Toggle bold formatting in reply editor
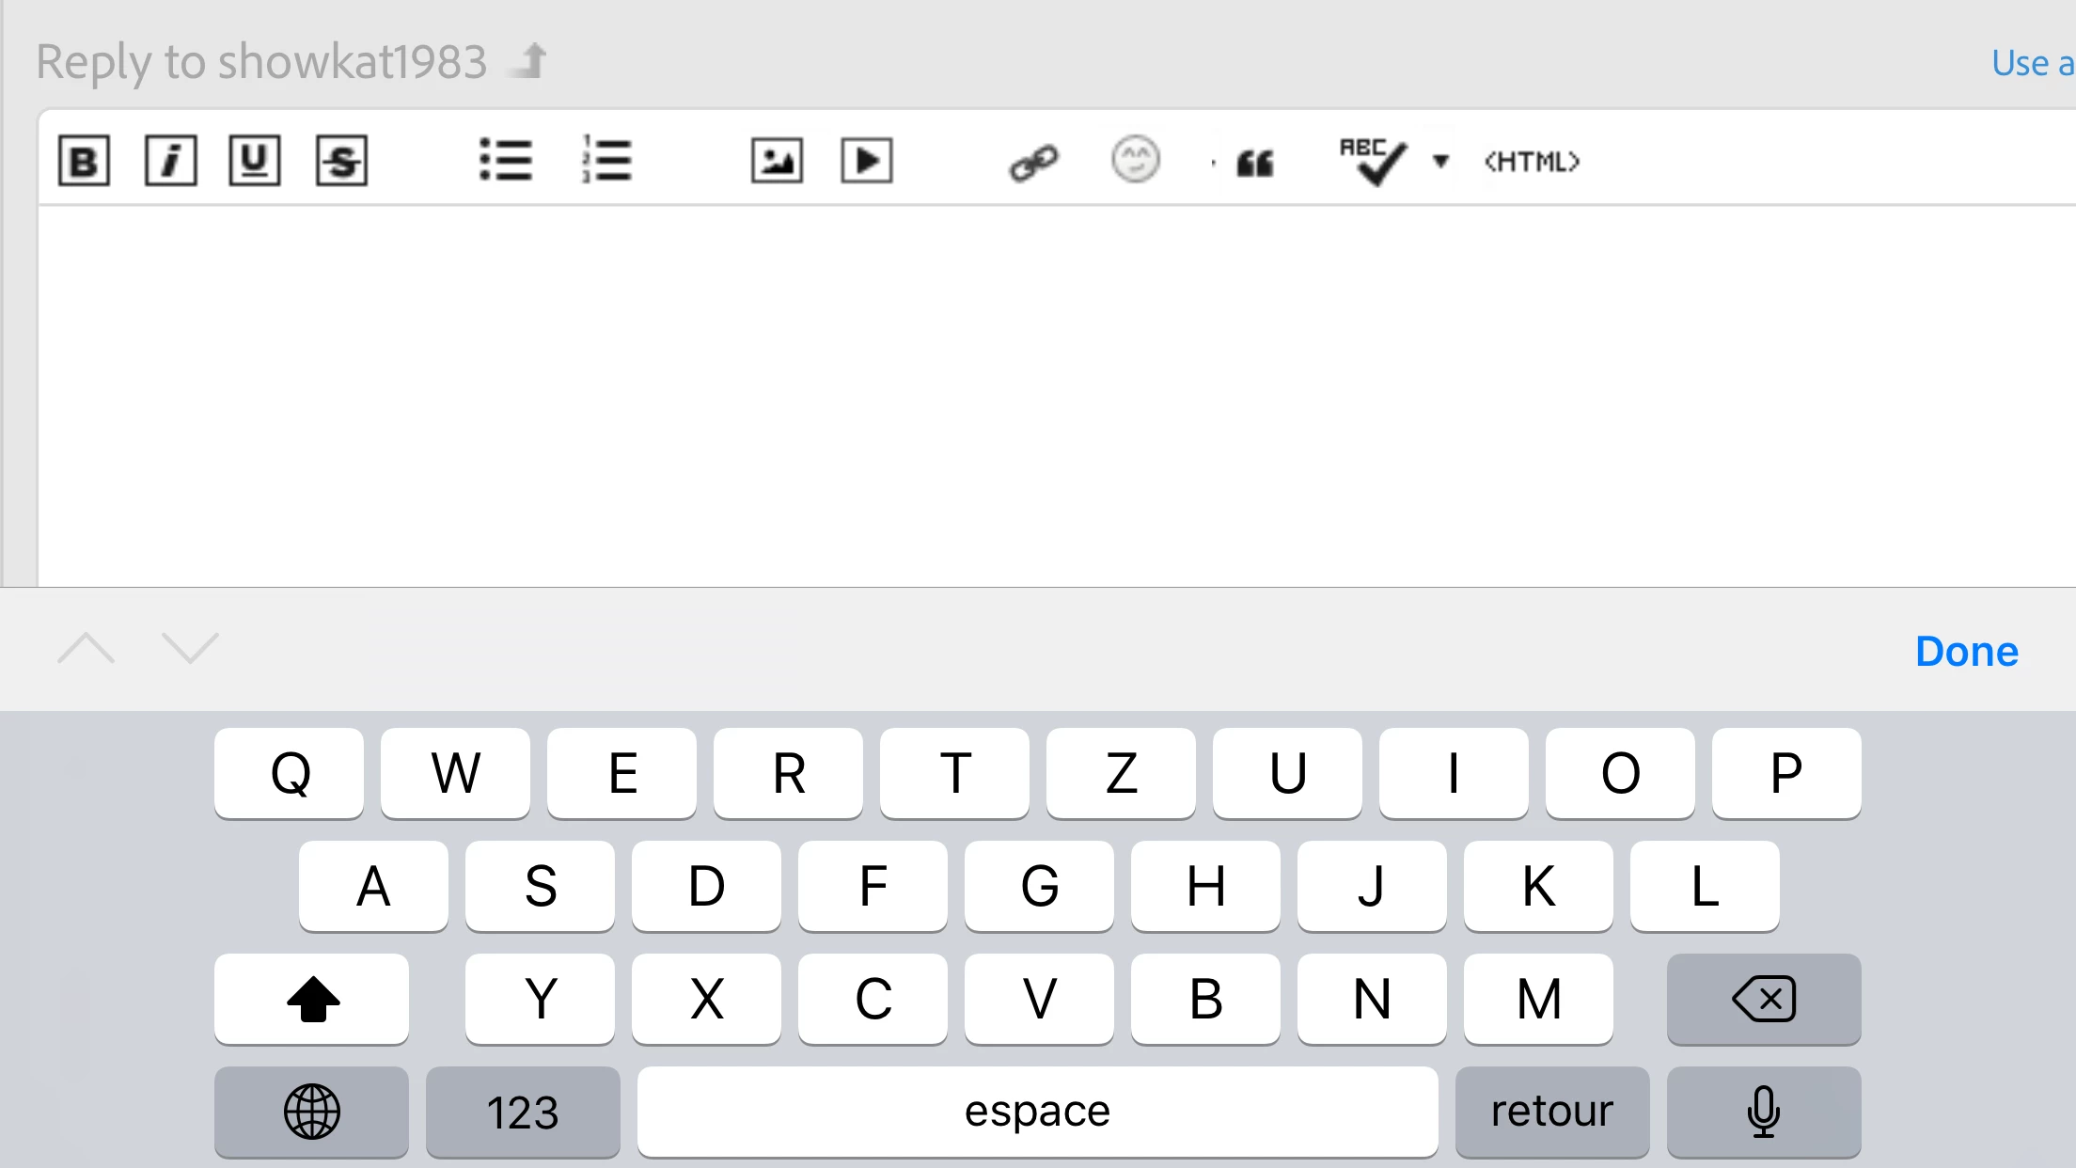This screenshot has width=2076, height=1168. (84, 161)
